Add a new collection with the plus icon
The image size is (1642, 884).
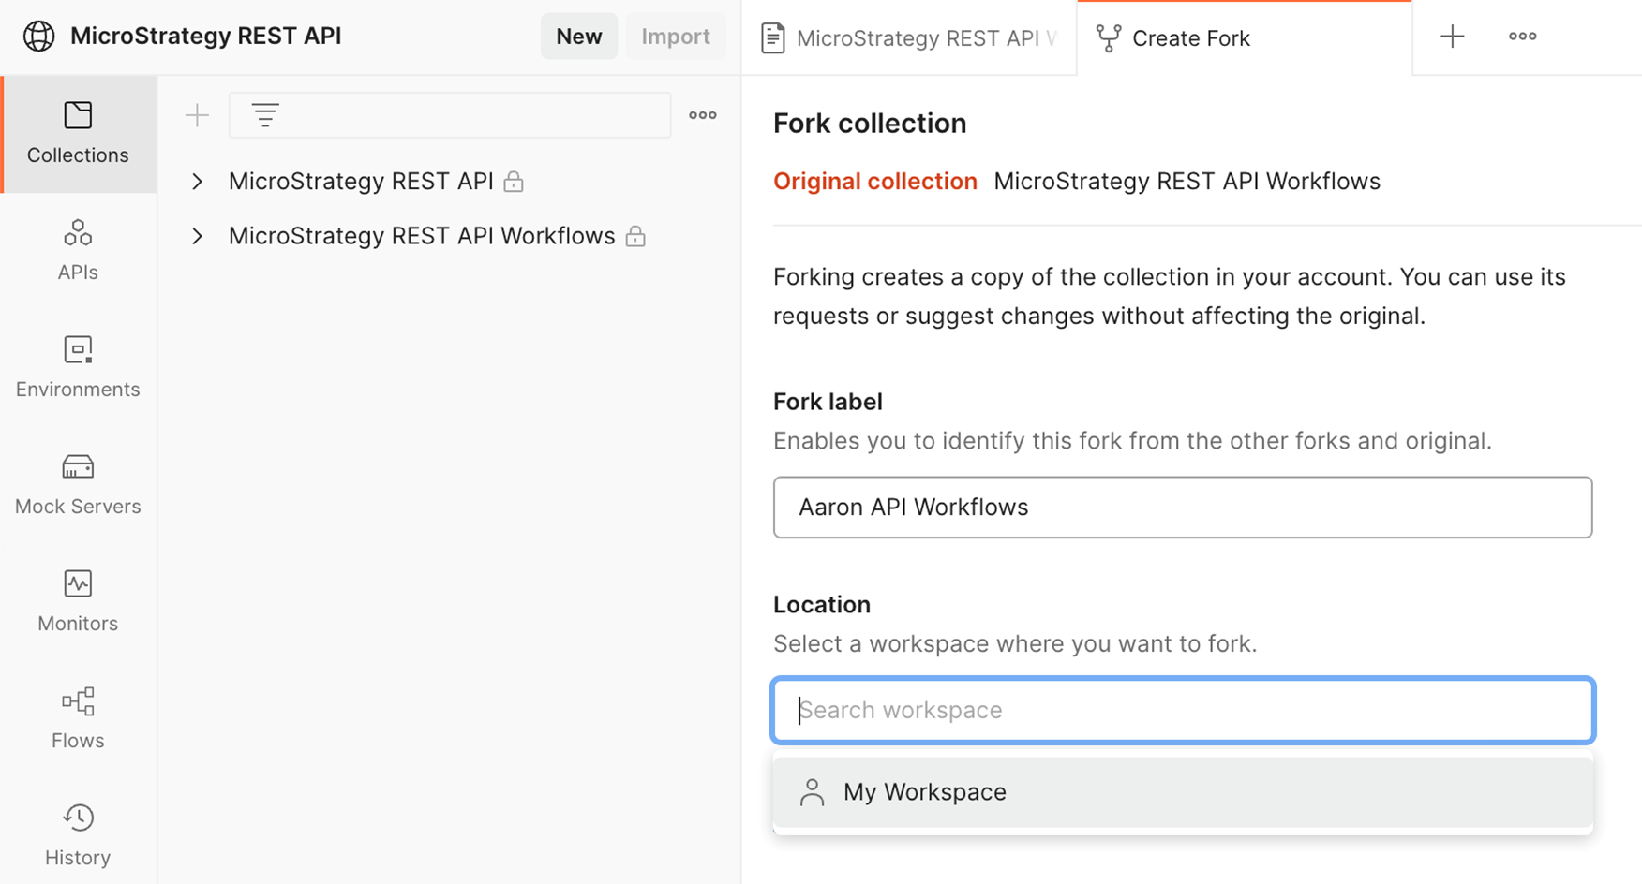[x=197, y=114]
